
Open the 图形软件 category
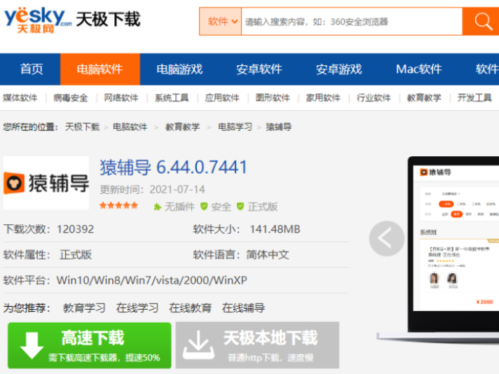point(273,97)
